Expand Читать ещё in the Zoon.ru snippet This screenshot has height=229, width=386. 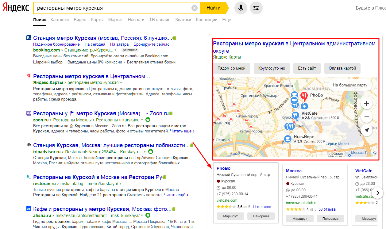click(x=182, y=131)
